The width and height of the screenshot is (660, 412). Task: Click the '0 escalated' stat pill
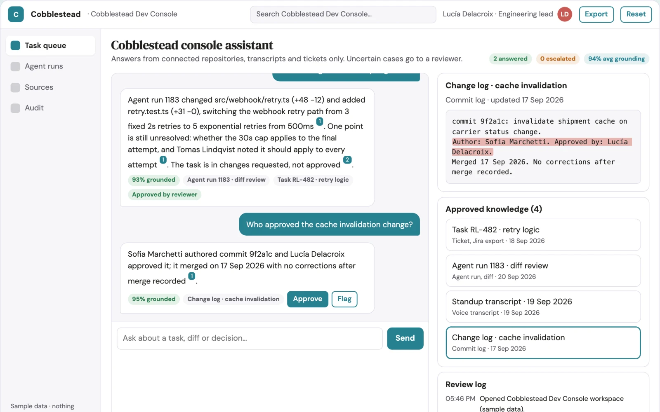point(558,59)
